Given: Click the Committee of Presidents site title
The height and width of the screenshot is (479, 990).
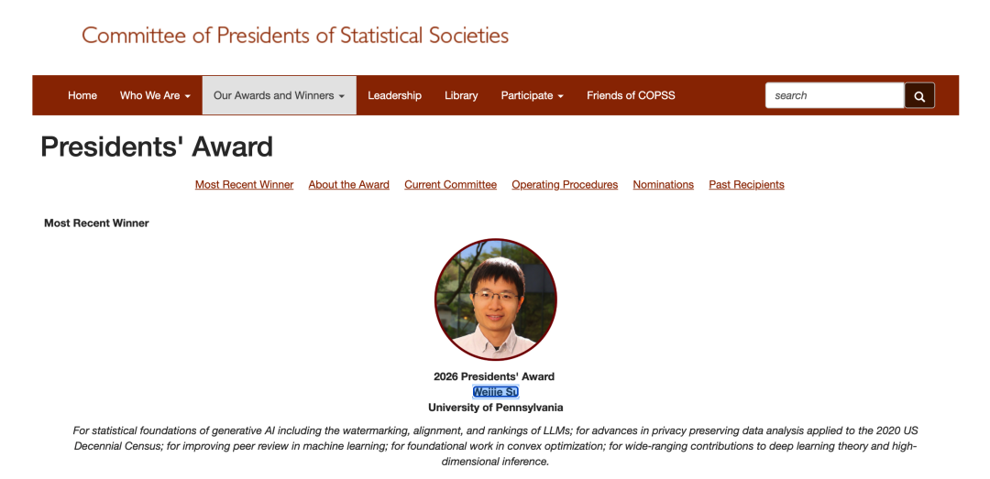Looking at the screenshot, I should point(295,35).
